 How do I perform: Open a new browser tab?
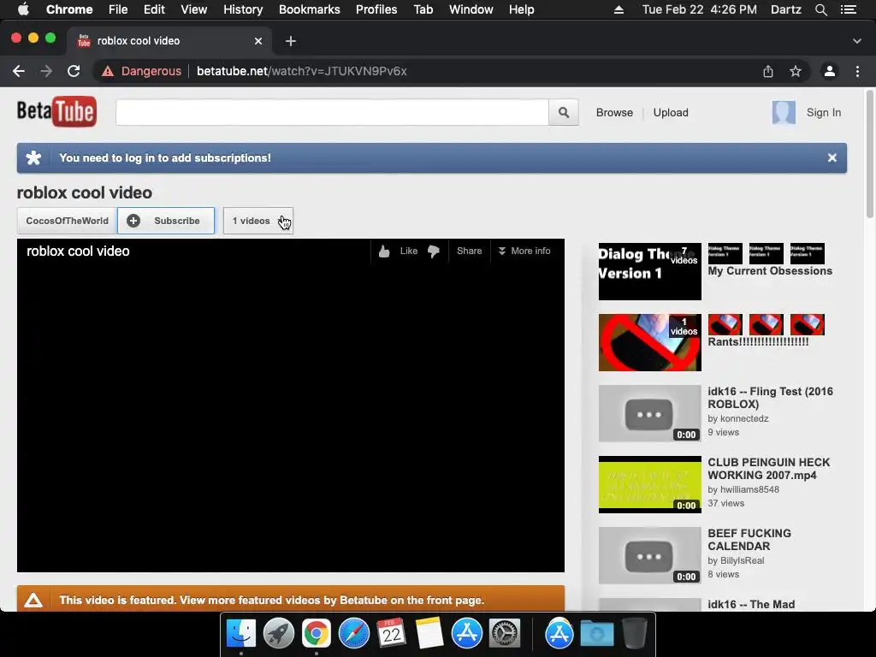click(291, 41)
